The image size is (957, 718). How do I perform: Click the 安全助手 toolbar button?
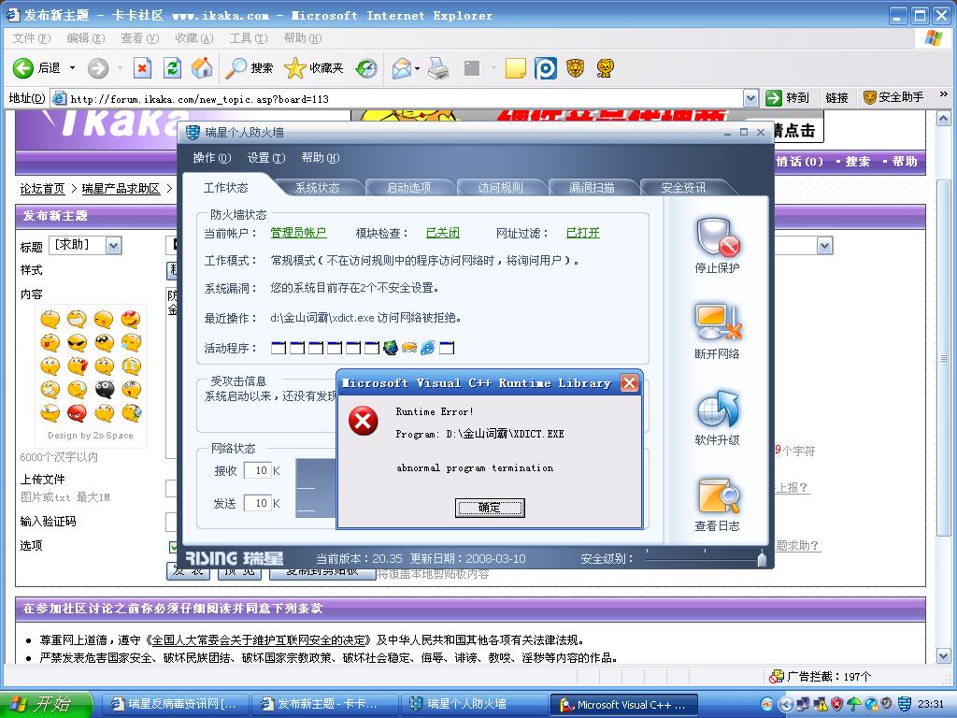tap(893, 97)
